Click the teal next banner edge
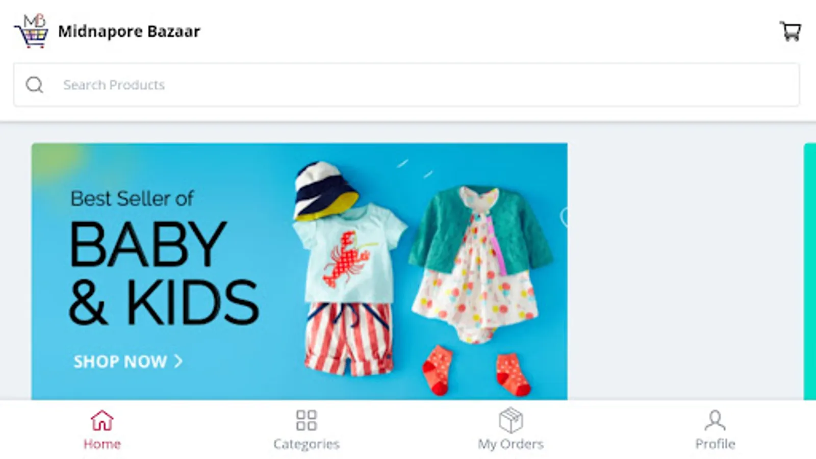Screen dimensions: 816x459 coord(810,271)
